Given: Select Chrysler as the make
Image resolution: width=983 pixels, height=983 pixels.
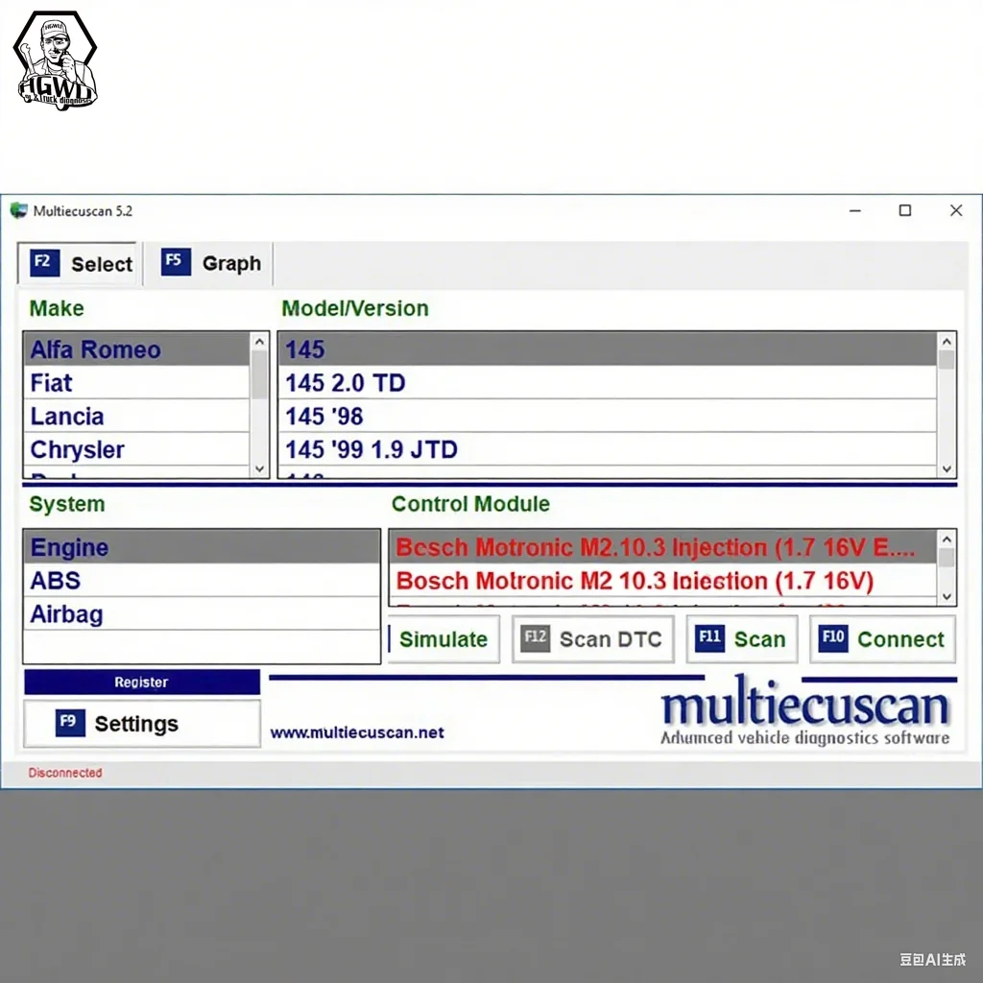Looking at the screenshot, I should 136,449.
